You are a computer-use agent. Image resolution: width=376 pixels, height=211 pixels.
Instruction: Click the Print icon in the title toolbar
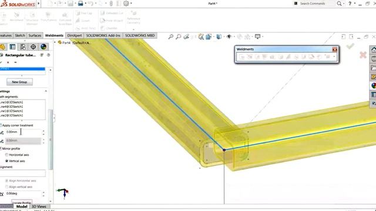tap(80, 4)
